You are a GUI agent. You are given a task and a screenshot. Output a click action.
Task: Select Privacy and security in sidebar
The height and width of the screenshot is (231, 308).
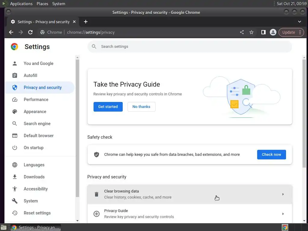click(39, 88)
